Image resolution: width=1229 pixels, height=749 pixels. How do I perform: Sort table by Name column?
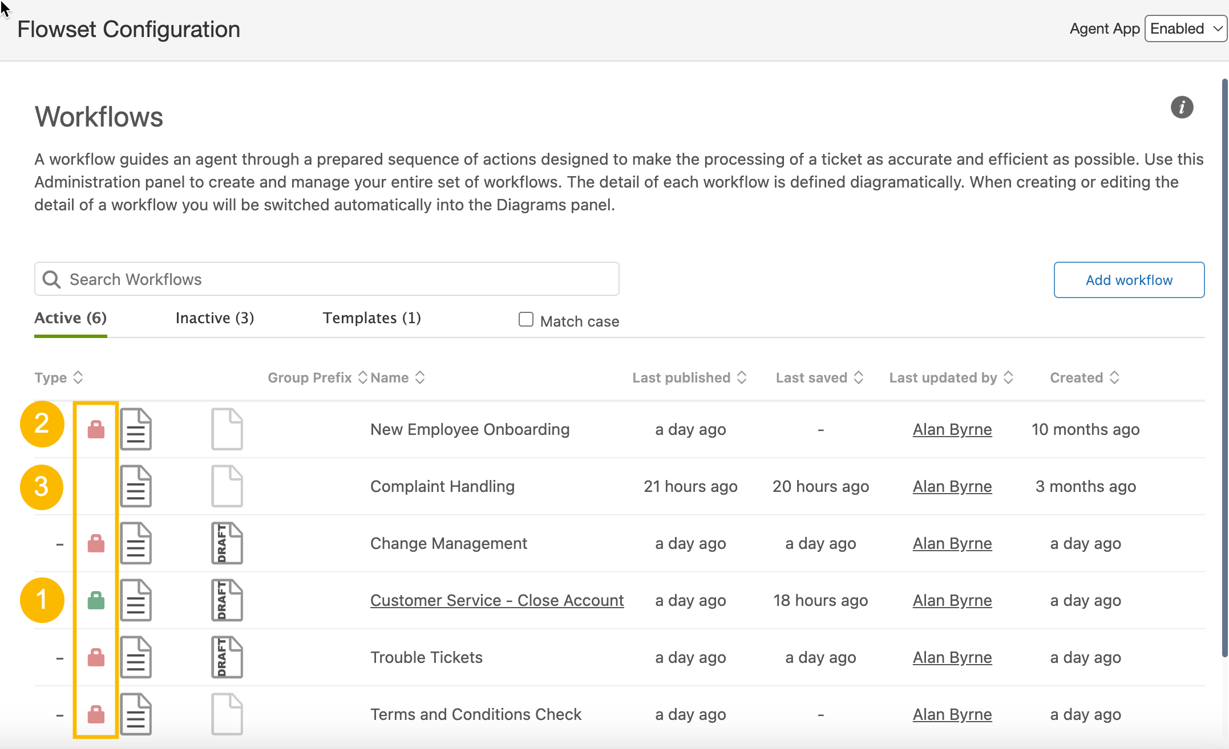coord(398,377)
